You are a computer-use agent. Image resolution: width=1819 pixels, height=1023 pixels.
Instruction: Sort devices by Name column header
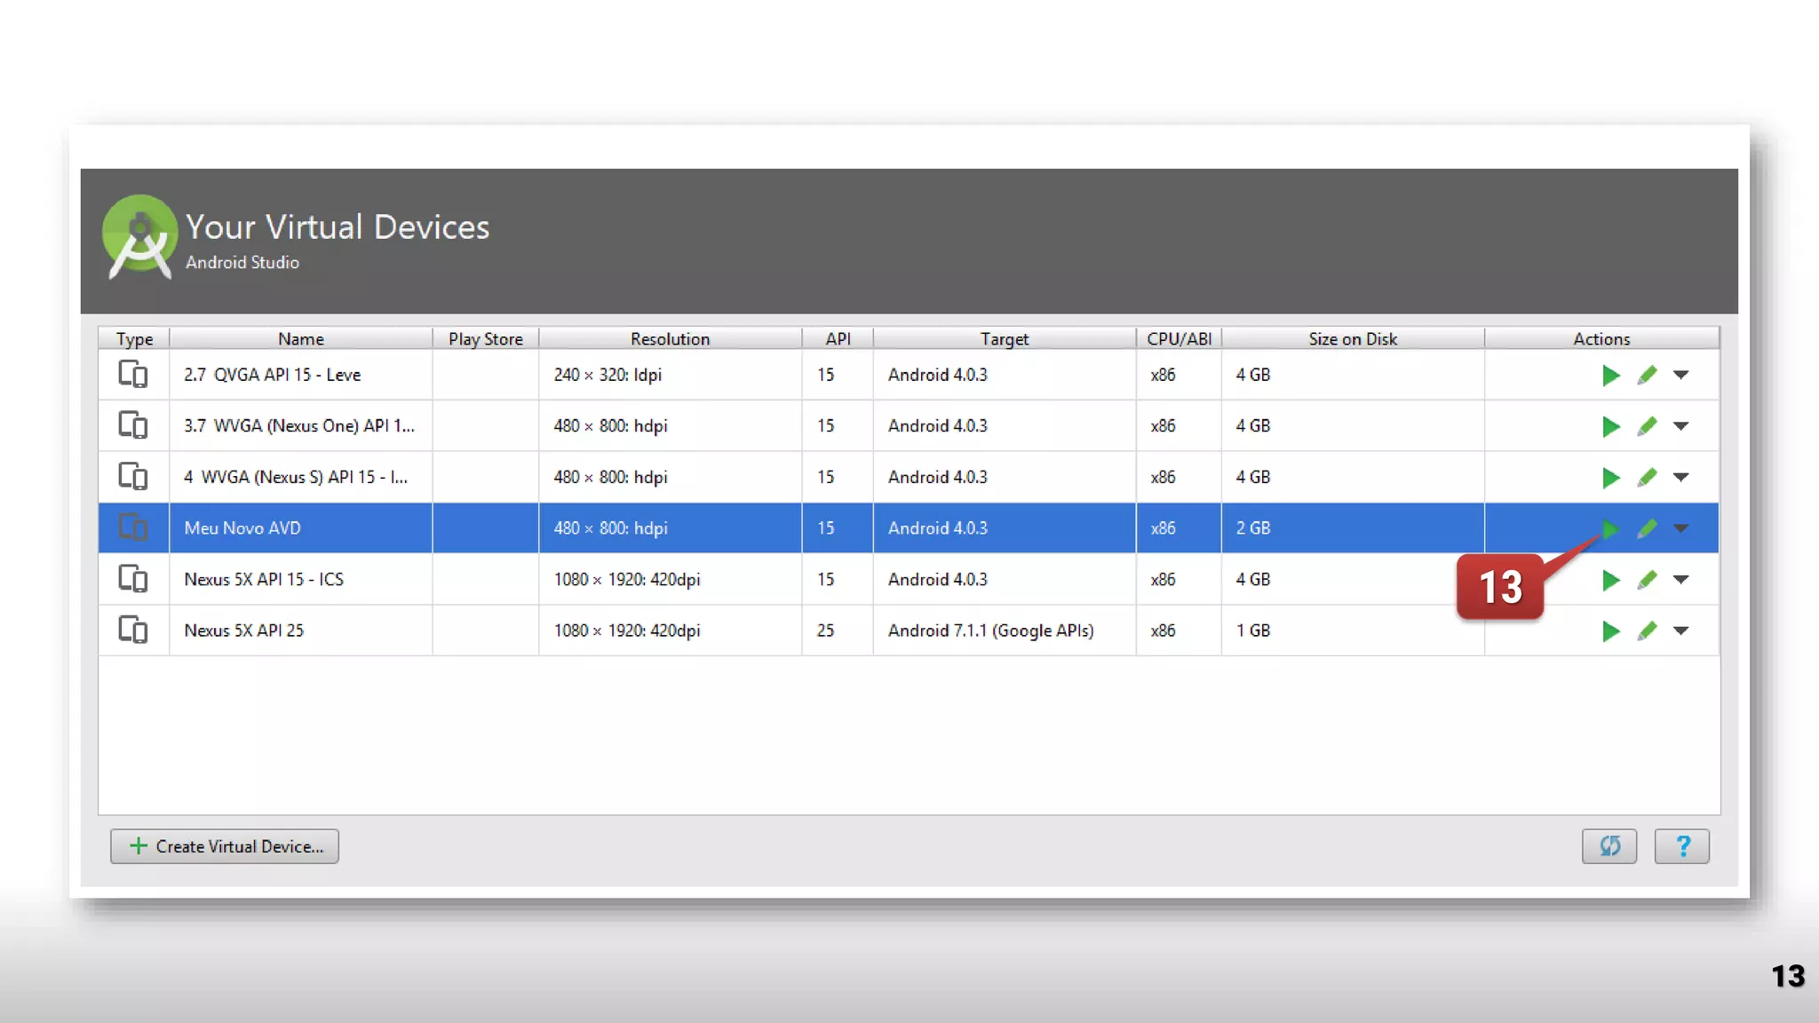[x=300, y=339]
